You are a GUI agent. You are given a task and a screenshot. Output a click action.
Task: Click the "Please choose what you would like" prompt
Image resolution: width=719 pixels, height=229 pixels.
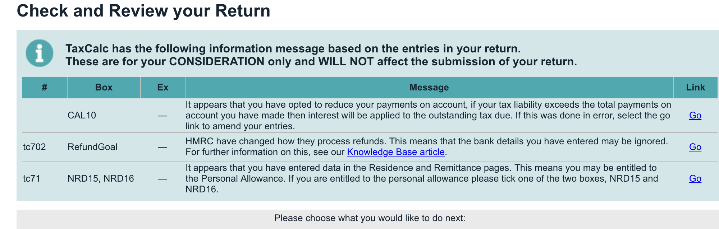[370, 218]
